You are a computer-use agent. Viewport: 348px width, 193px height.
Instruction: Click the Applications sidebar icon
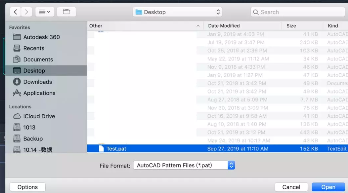click(17, 93)
